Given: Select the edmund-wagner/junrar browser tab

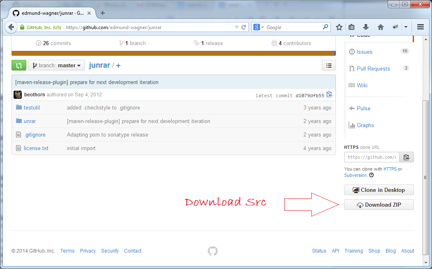Looking at the screenshot, I should [x=52, y=13].
